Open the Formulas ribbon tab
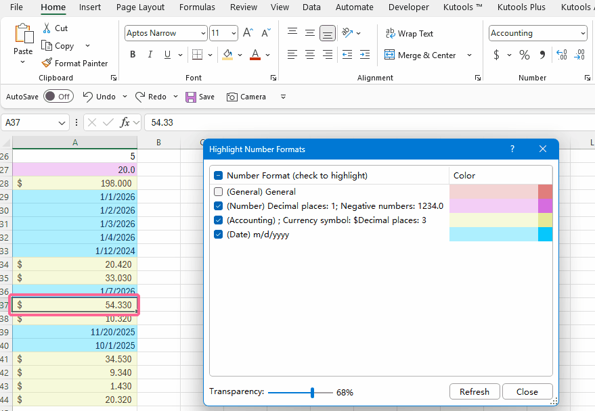Image resolution: width=595 pixels, height=411 pixels. tap(197, 7)
